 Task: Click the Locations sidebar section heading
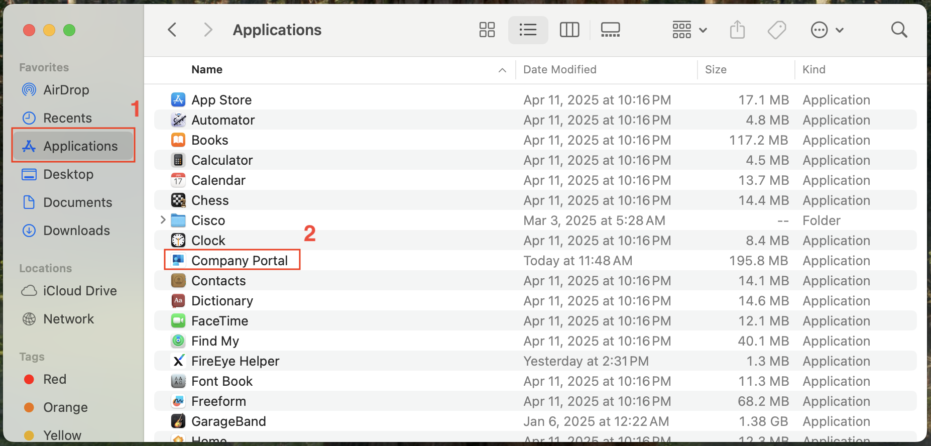45,268
